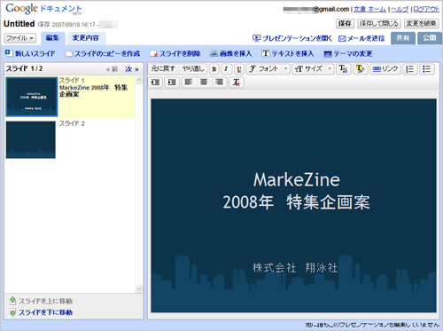
Task: Click the slide list scrollbar up arrow
Action: pos(139,80)
